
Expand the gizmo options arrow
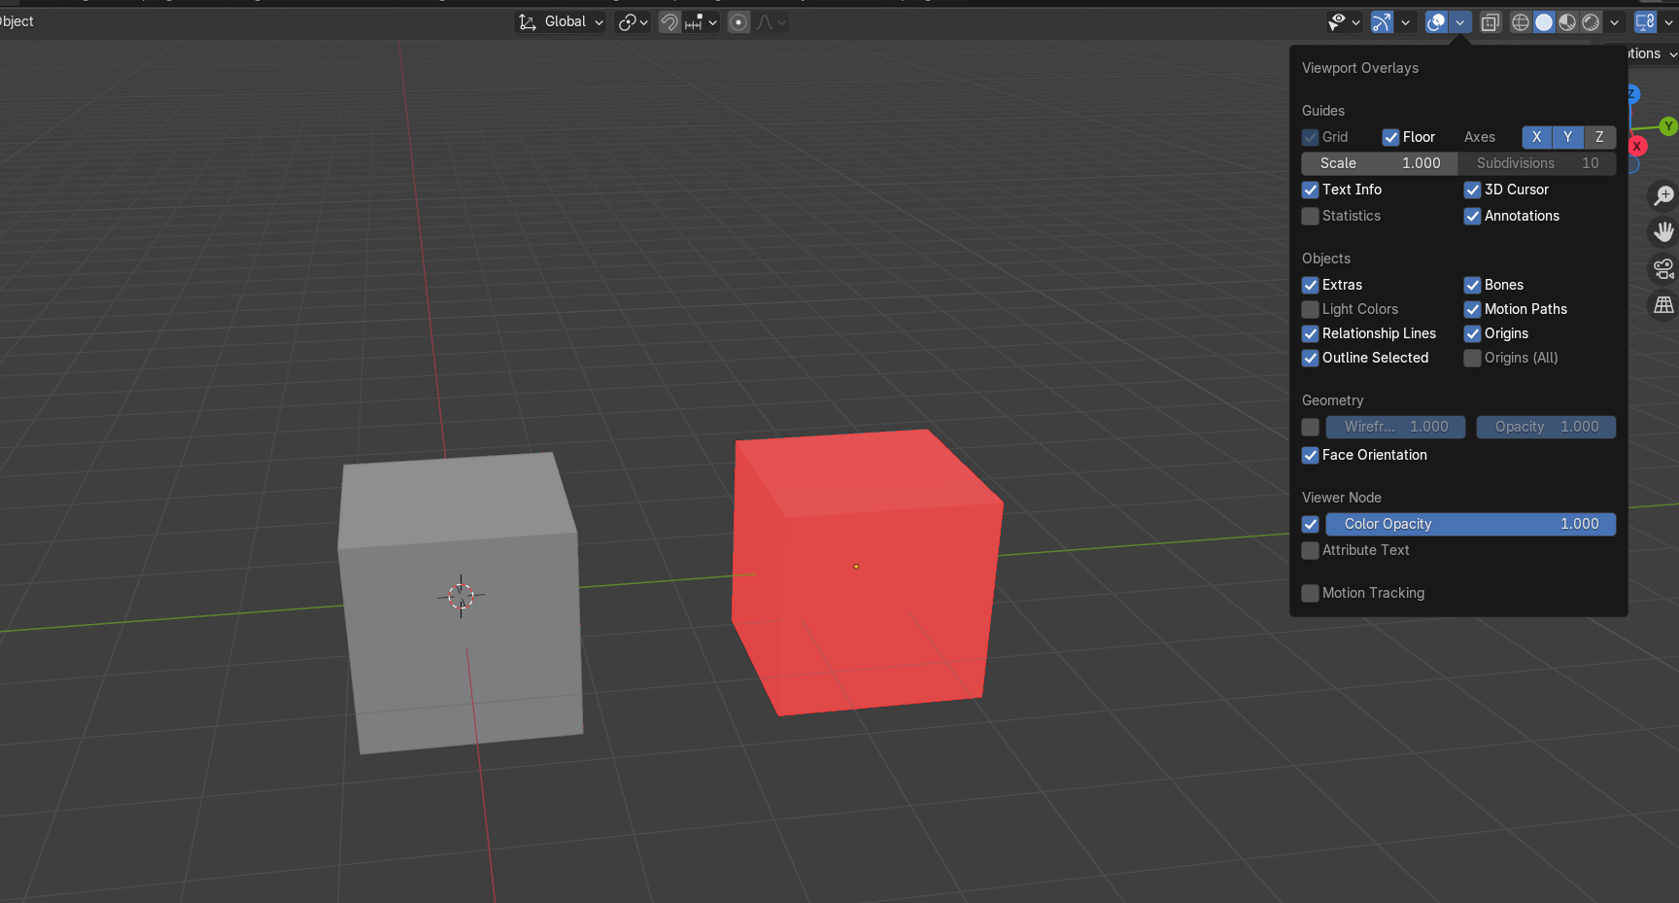click(x=1405, y=22)
